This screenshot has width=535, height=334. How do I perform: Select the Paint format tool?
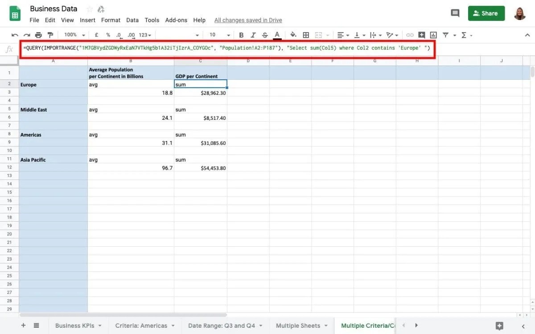coord(50,35)
